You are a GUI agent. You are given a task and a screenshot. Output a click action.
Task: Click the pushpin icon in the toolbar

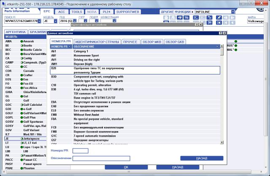(219, 18)
